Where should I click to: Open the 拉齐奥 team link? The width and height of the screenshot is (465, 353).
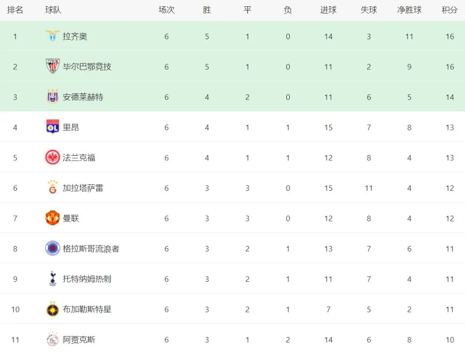[75, 36]
